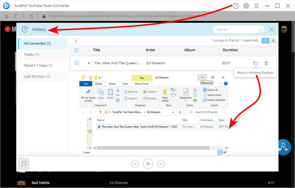Open the Easy access dropdown in Explorer
Image resolution: width=295 pixels, height=188 pixels.
pyautogui.click(x=173, y=95)
